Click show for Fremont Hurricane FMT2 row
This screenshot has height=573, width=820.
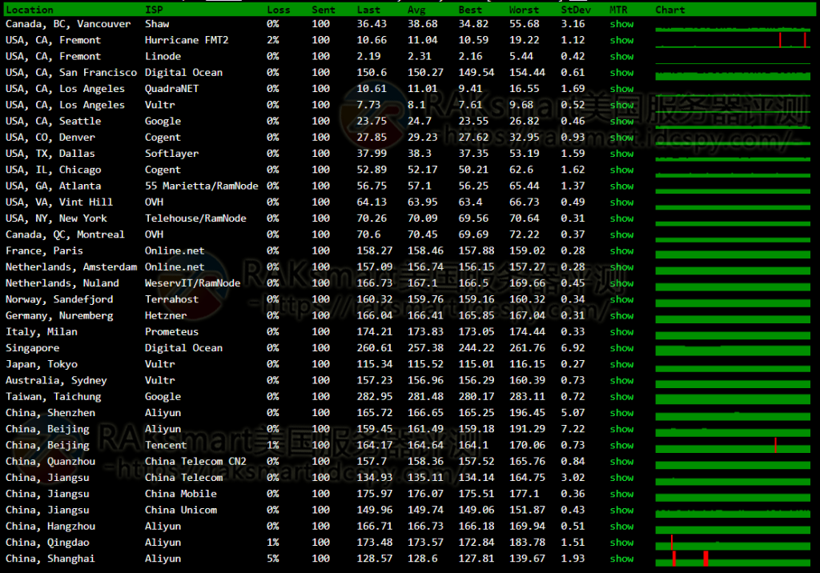[x=621, y=40]
